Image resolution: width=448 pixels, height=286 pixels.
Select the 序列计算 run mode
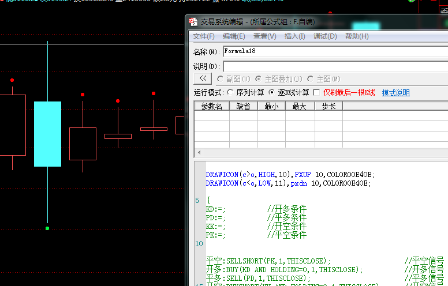(x=231, y=92)
